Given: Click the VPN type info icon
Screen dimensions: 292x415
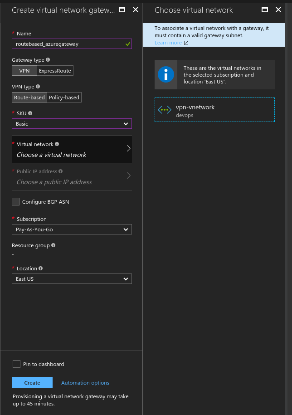Looking at the screenshot, I should tap(38, 87).
